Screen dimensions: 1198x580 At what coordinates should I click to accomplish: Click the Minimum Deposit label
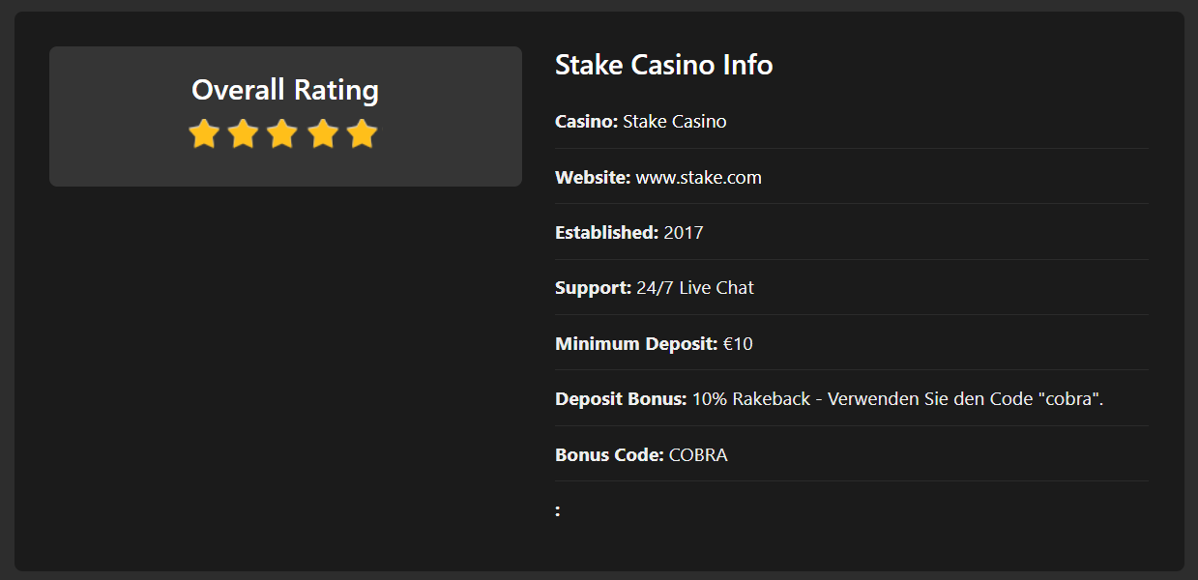636,344
